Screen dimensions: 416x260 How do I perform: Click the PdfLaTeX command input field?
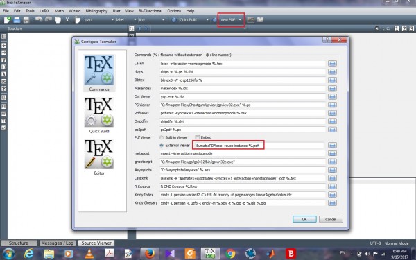tap(243, 113)
